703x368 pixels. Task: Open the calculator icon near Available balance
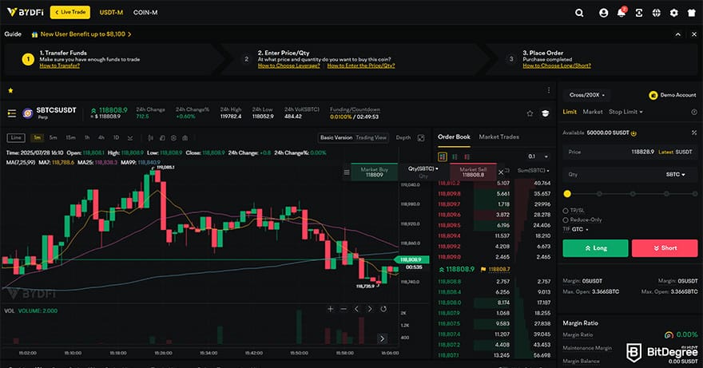[x=694, y=133]
